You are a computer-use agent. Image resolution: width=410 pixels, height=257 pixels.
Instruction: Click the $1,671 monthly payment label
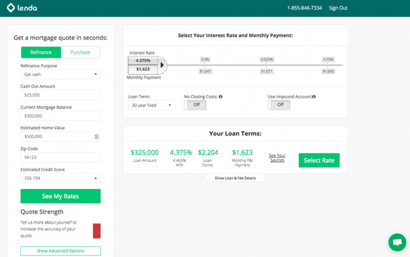tap(267, 71)
